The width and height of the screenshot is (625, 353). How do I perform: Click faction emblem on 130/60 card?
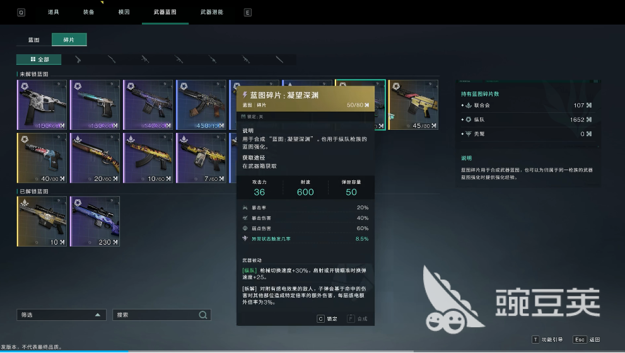click(x=25, y=86)
